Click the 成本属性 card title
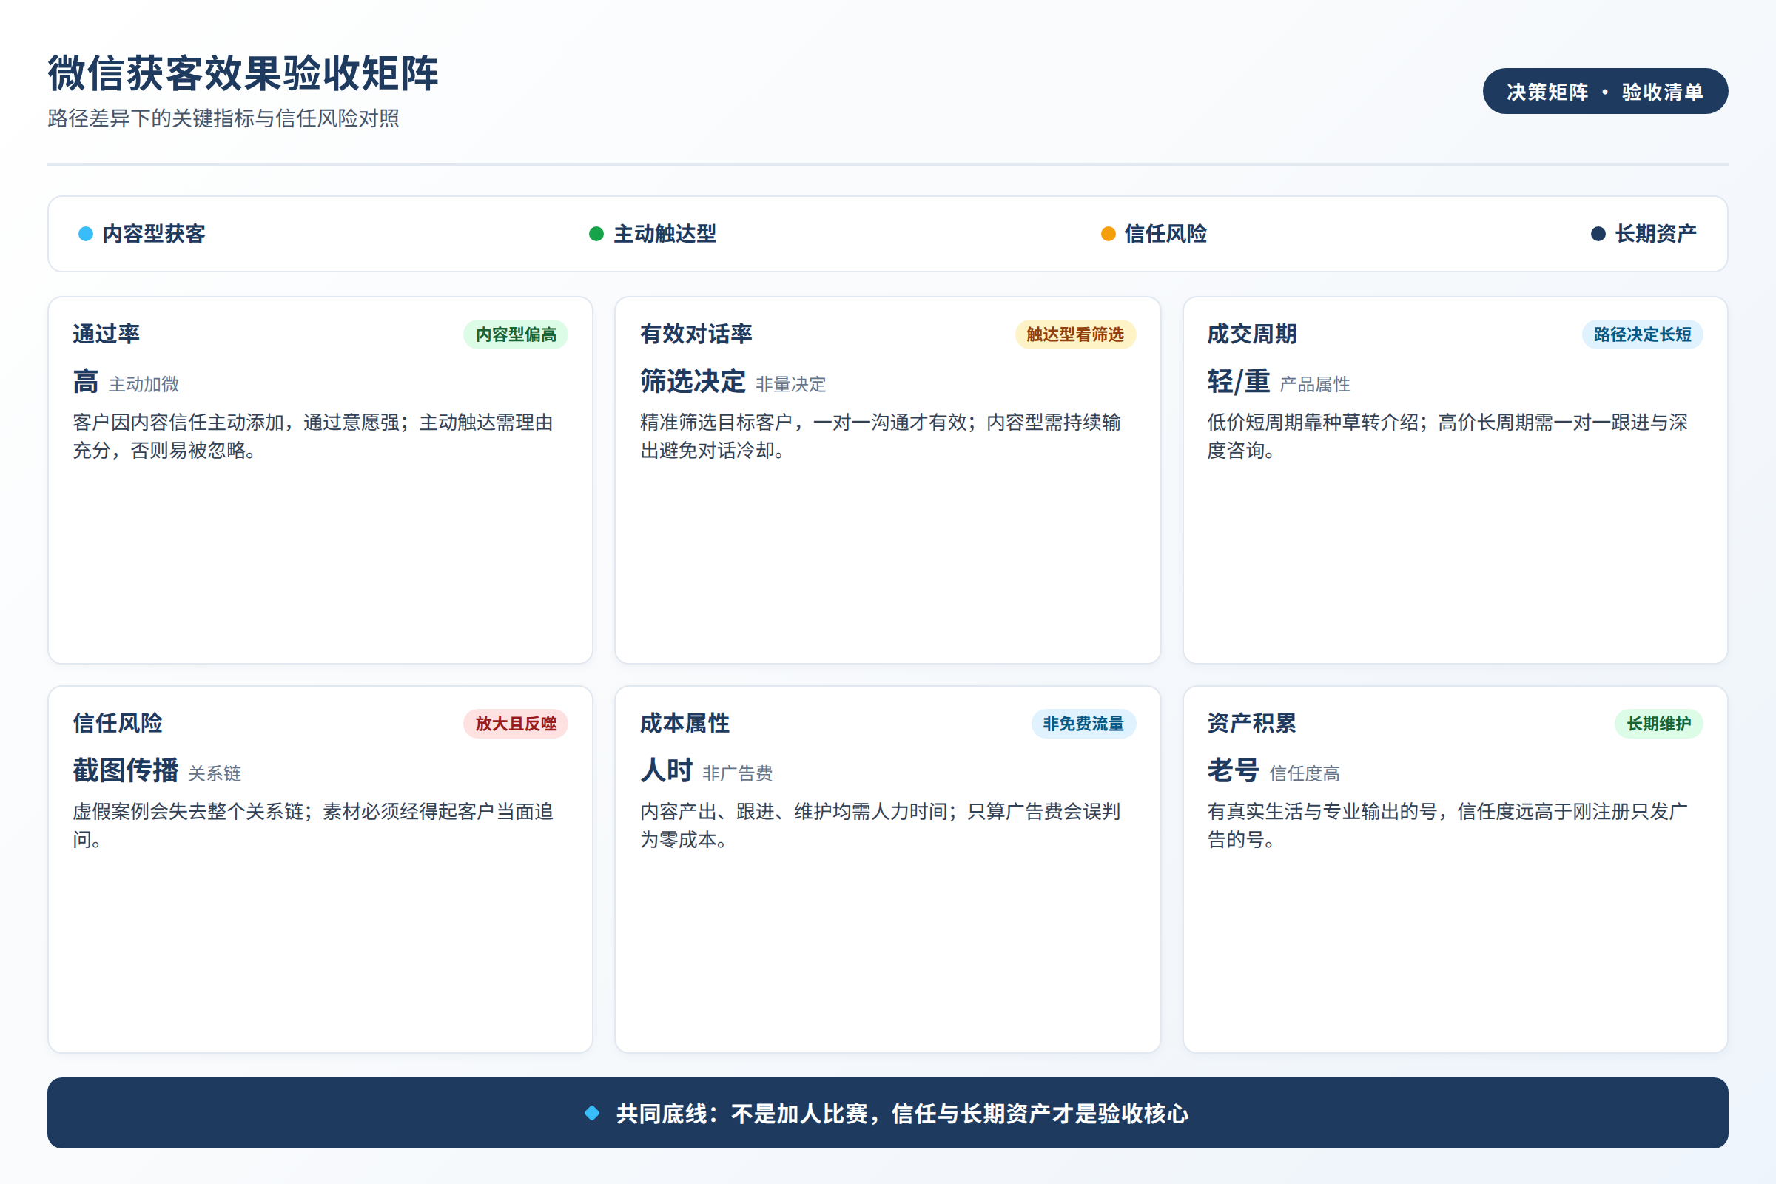The height and width of the screenshot is (1184, 1776). tap(685, 724)
